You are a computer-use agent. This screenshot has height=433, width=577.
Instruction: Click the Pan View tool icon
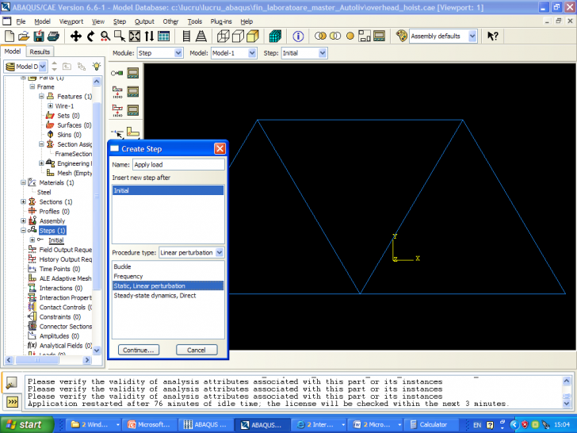[x=76, y=36]
